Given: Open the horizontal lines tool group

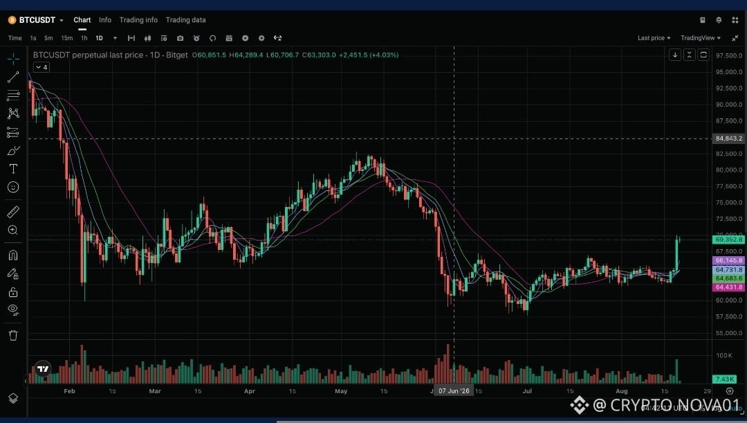Looking at the screenshot, I should pos(13,96).
